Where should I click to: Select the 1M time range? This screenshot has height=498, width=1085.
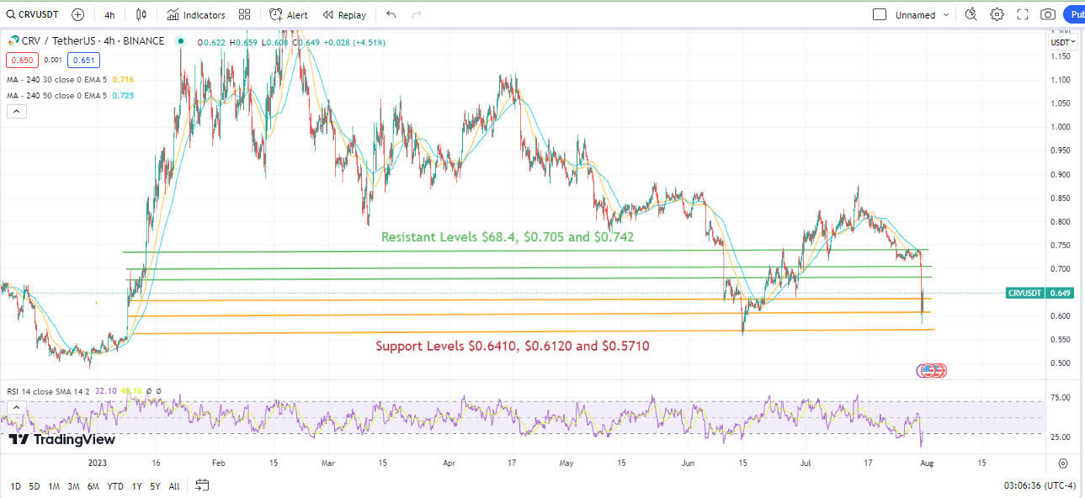(x=54, y=486)
